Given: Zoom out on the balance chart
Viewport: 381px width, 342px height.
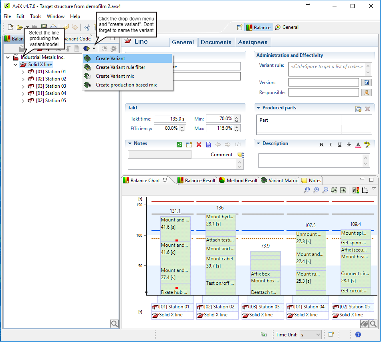Looking at the screenshot, I should (x=325, y=191).
